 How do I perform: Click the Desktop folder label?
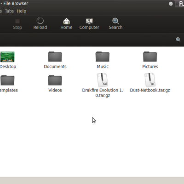point(8,67)
